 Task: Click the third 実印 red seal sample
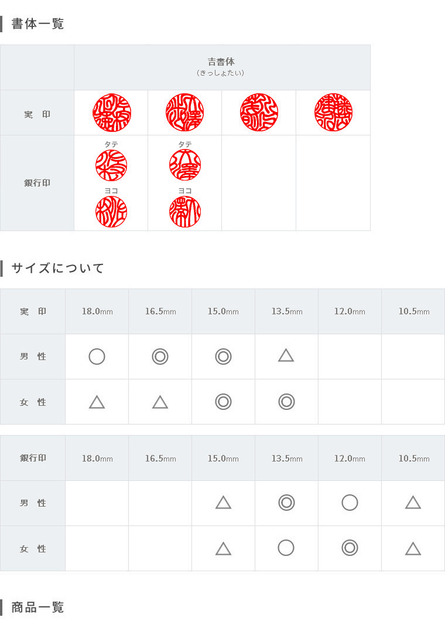coord(259,113)
